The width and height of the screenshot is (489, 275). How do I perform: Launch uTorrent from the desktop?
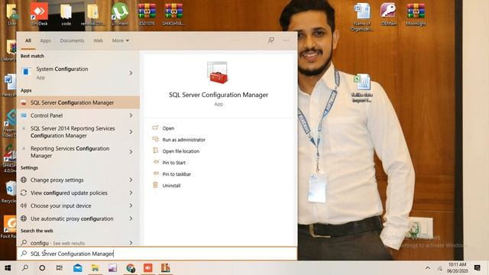(x=120, y=14)
